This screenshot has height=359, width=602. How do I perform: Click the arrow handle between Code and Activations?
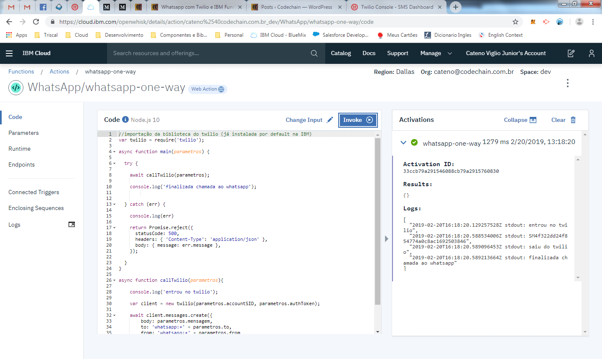pyautogui.click(x=387, y=239)
